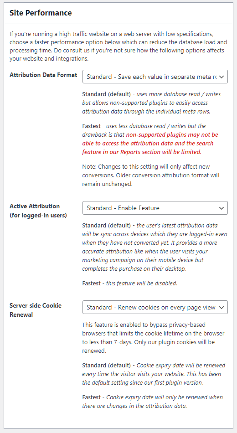This screenshot has height=433, width=237.
Task: Open the Active Attribution select box
Action: [x=155, y=208]
